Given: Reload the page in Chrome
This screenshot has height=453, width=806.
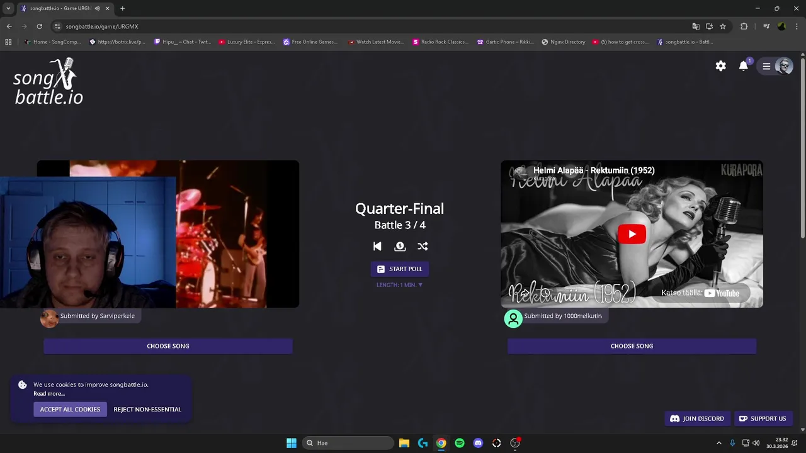Looking at the screenshot, I should [x=39, y=26].
